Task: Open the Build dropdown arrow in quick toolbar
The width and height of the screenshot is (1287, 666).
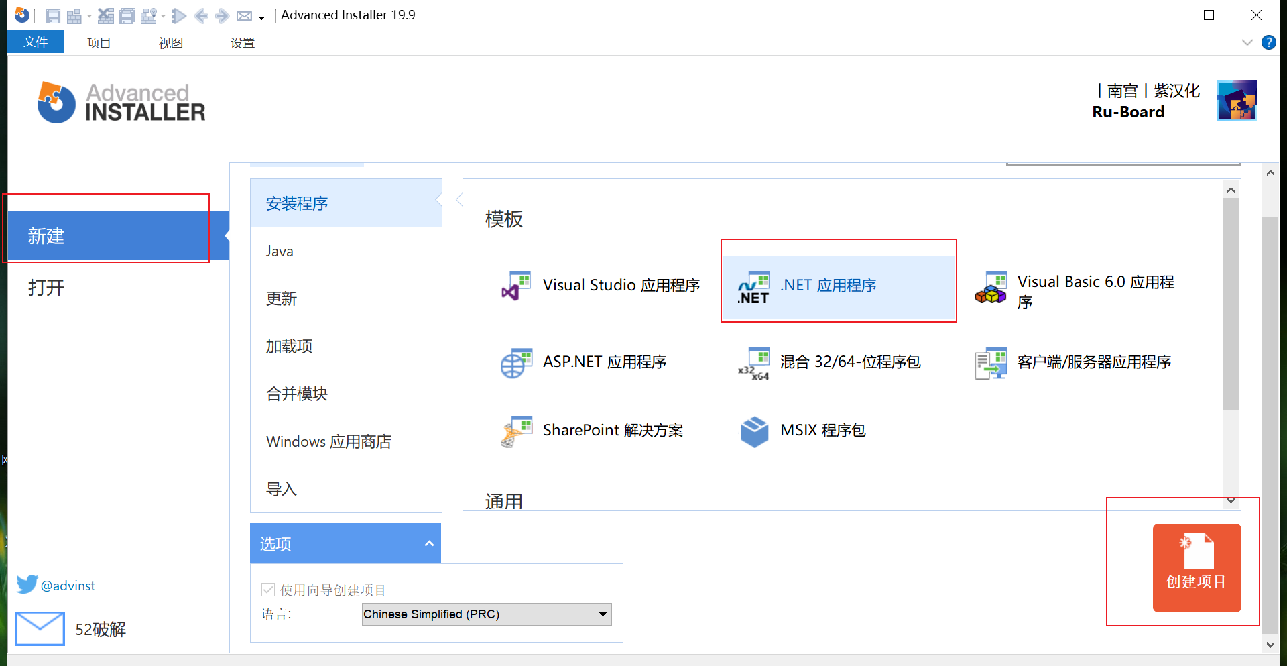Action: [89, 16]
